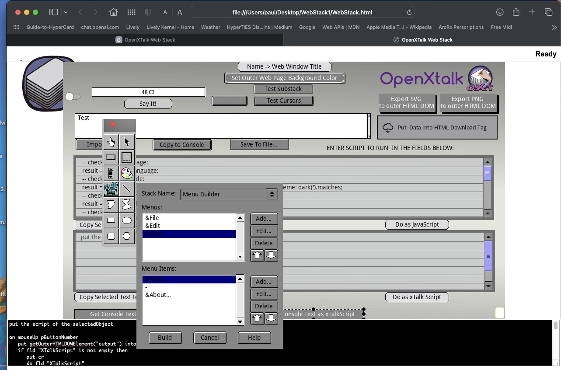
Task: Click the Safari address bar
Action: pos(303,12)
